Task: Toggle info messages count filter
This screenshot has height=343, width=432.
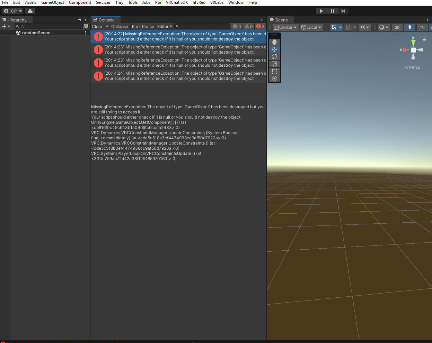Action: (237, 27)
